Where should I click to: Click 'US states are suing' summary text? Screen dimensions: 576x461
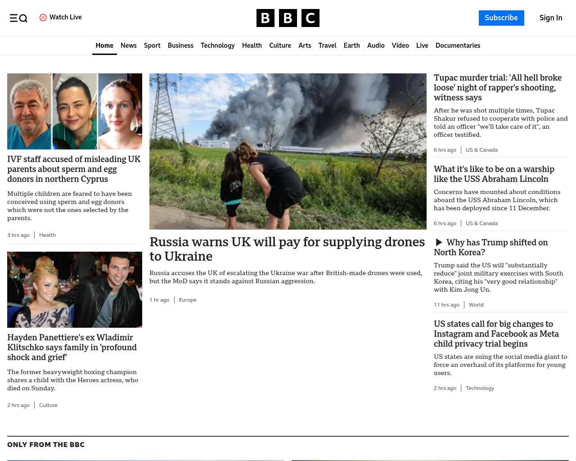coord(500,365)
